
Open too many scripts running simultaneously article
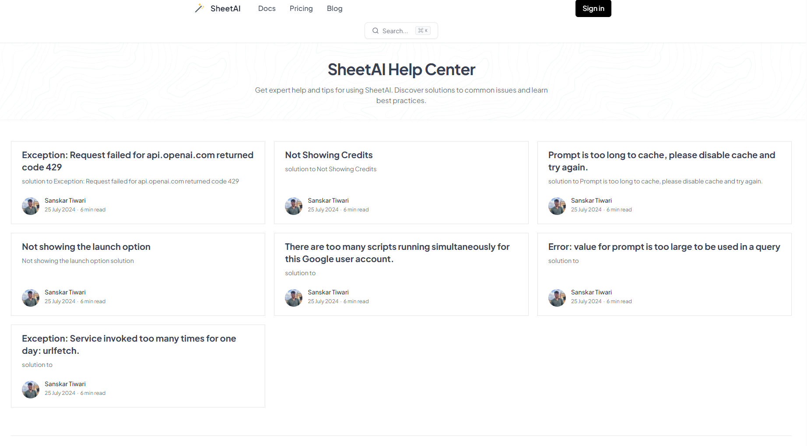coord(397,252)
